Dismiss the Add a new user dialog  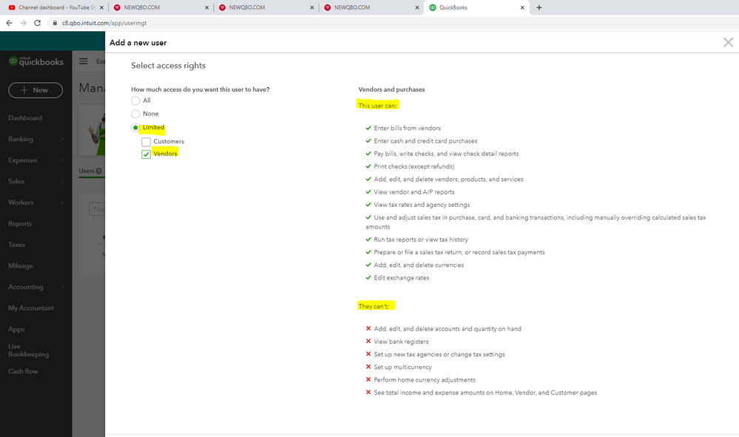pos(728,42)
